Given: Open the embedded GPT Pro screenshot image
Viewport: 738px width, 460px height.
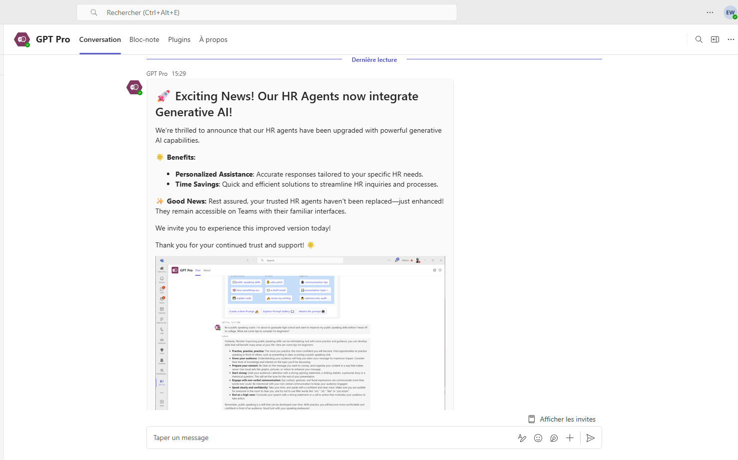Looking at the screenshot, I should [x=300, y=333].
